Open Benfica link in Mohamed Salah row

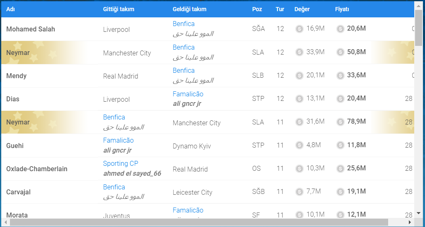click(184, 24)
